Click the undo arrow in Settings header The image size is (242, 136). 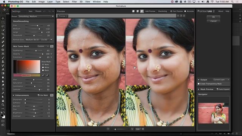coord(45,11)
